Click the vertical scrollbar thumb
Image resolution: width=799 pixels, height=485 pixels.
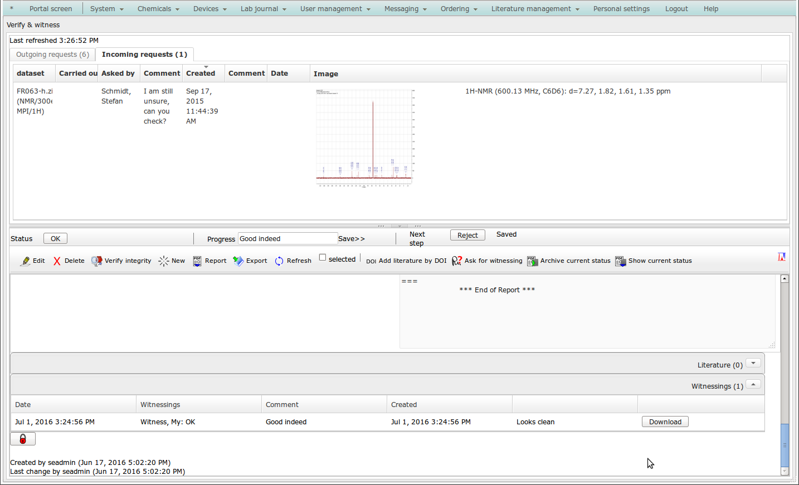point(785,445)
